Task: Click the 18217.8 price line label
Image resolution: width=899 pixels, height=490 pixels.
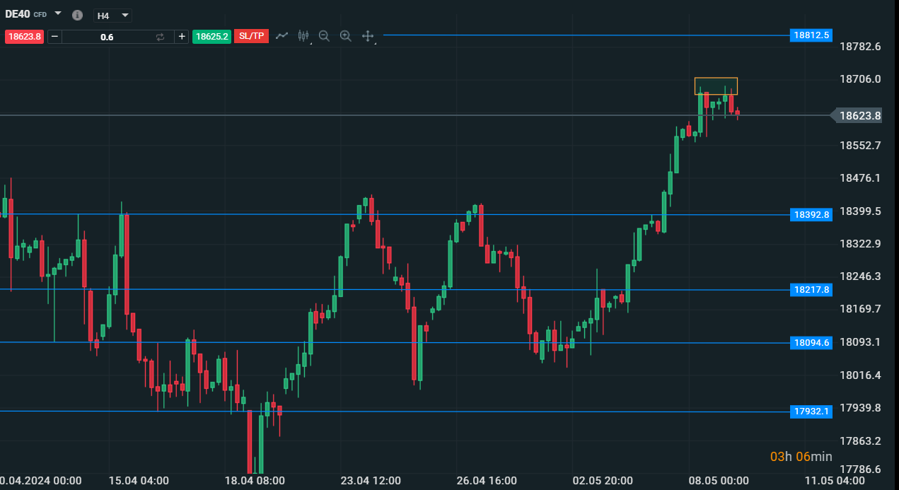Action: [x=811, y=289]
